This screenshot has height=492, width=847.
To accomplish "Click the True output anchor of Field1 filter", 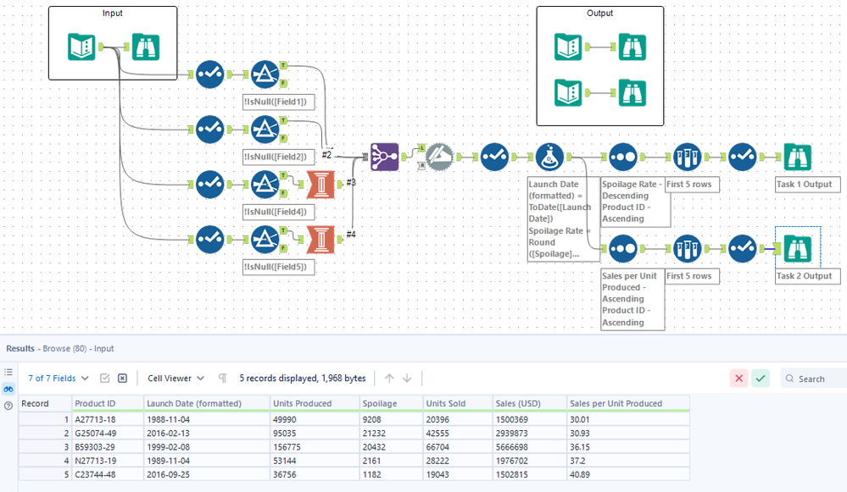I will [x=283, y=65].
